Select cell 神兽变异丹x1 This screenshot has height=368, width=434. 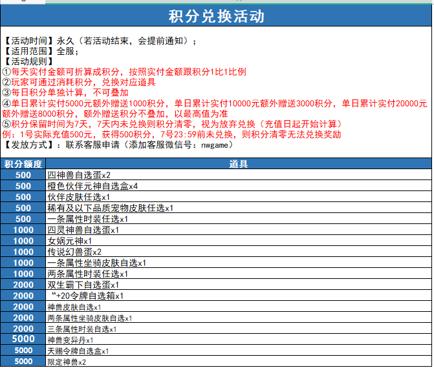click(x=239, y=340)
